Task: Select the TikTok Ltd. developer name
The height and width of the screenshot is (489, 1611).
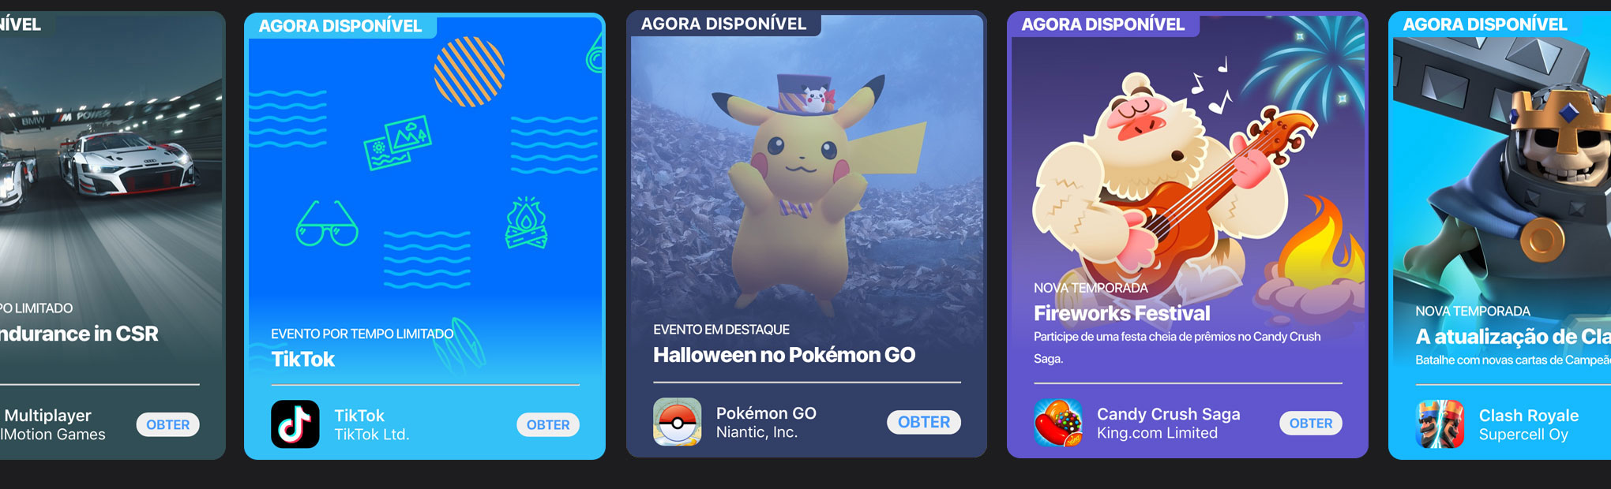Action: [x=372, y=435]
